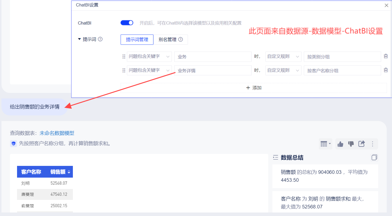Click the drag handle of the 业务详情 rule row
The height and width of the screenshot is (216, 392).
pos(124,70)
